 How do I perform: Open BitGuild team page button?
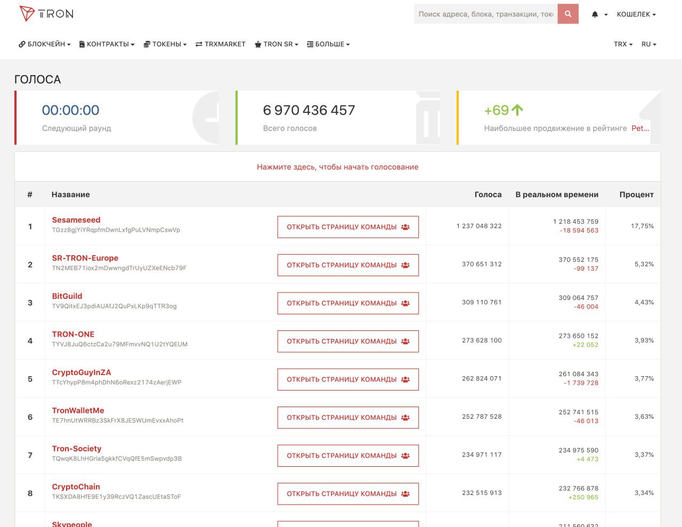point(348,303)
